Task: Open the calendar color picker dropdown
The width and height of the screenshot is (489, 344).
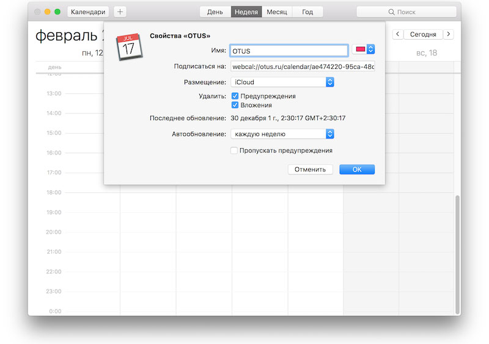Action: (363, 49)
